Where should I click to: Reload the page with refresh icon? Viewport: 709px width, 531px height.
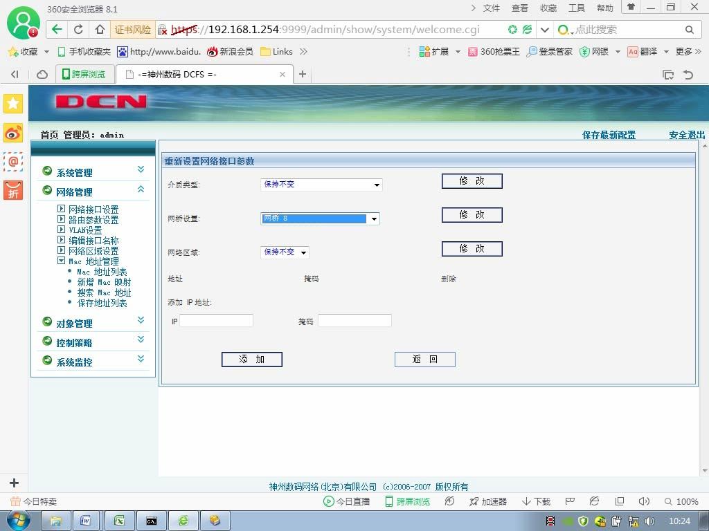(78, 30)
